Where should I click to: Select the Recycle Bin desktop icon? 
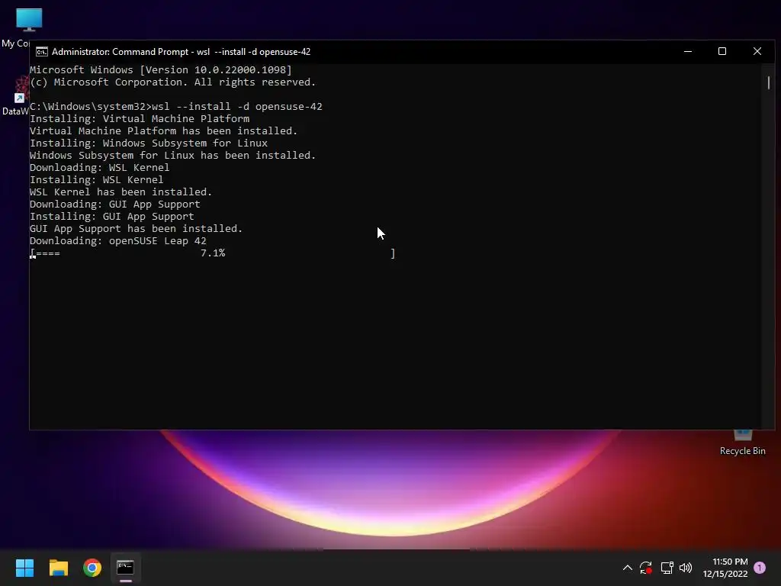click(x=743, y=442)
